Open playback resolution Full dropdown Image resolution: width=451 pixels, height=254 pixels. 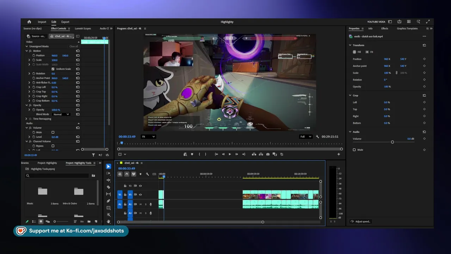[305, 137]
